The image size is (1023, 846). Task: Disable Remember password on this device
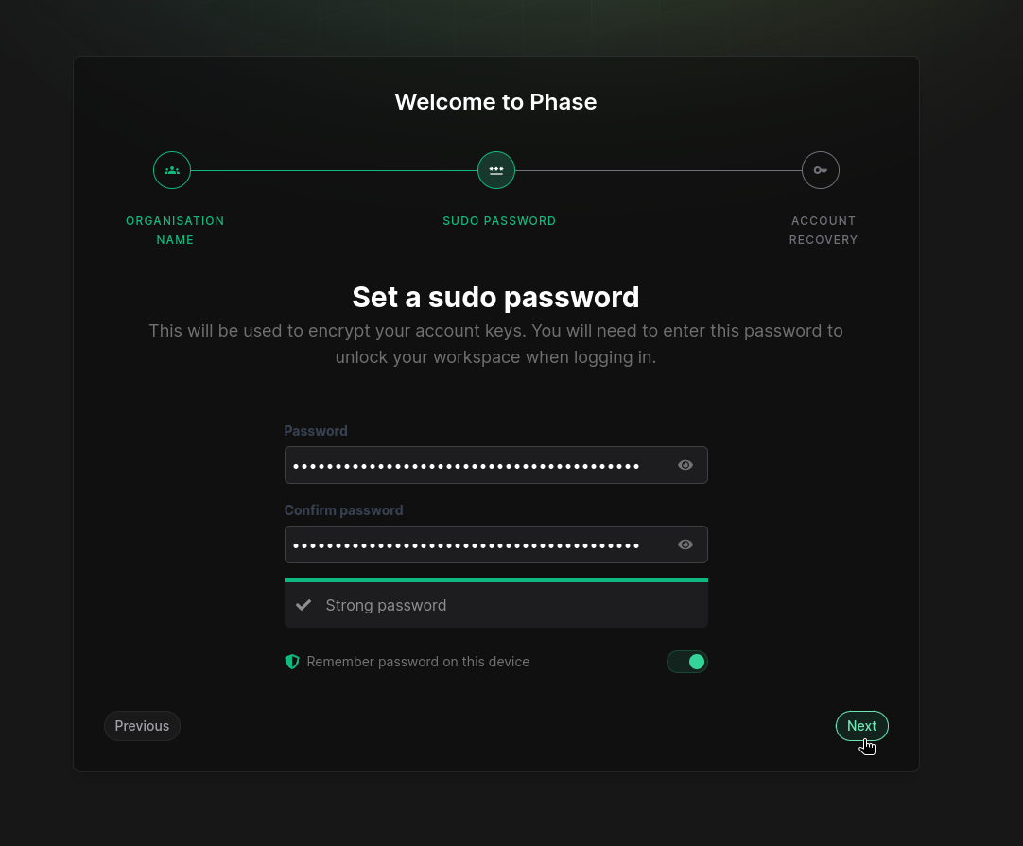click(x=686, y=662)
